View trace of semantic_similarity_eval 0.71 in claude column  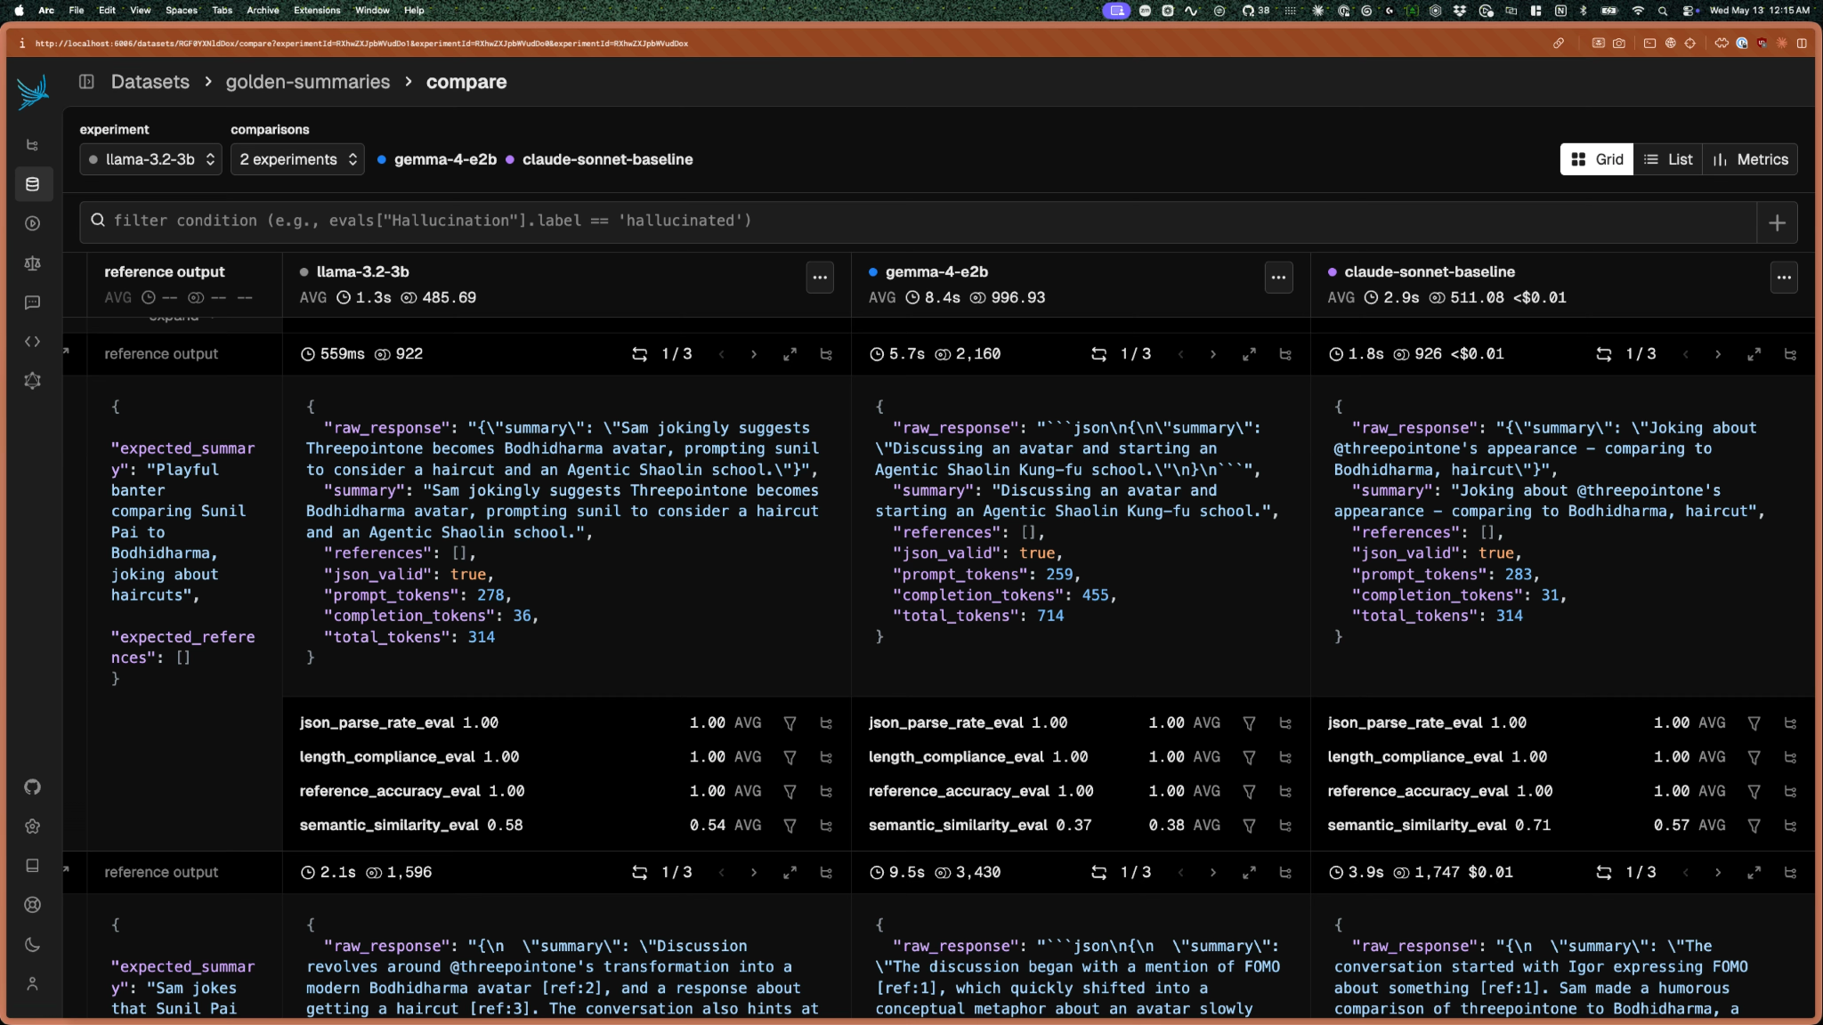point(1790,826)
